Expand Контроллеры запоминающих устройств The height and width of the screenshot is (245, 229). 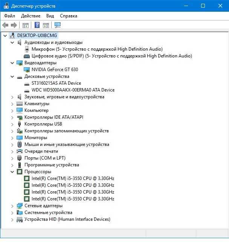tap(12, 131)
